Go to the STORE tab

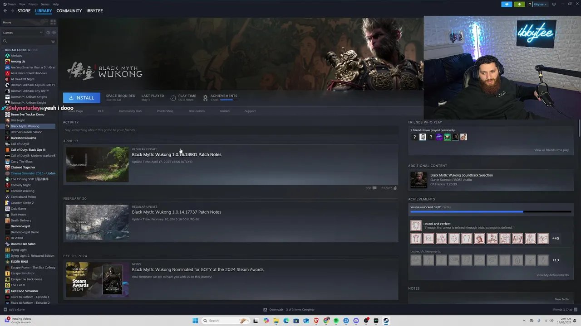tap(24, 11)
